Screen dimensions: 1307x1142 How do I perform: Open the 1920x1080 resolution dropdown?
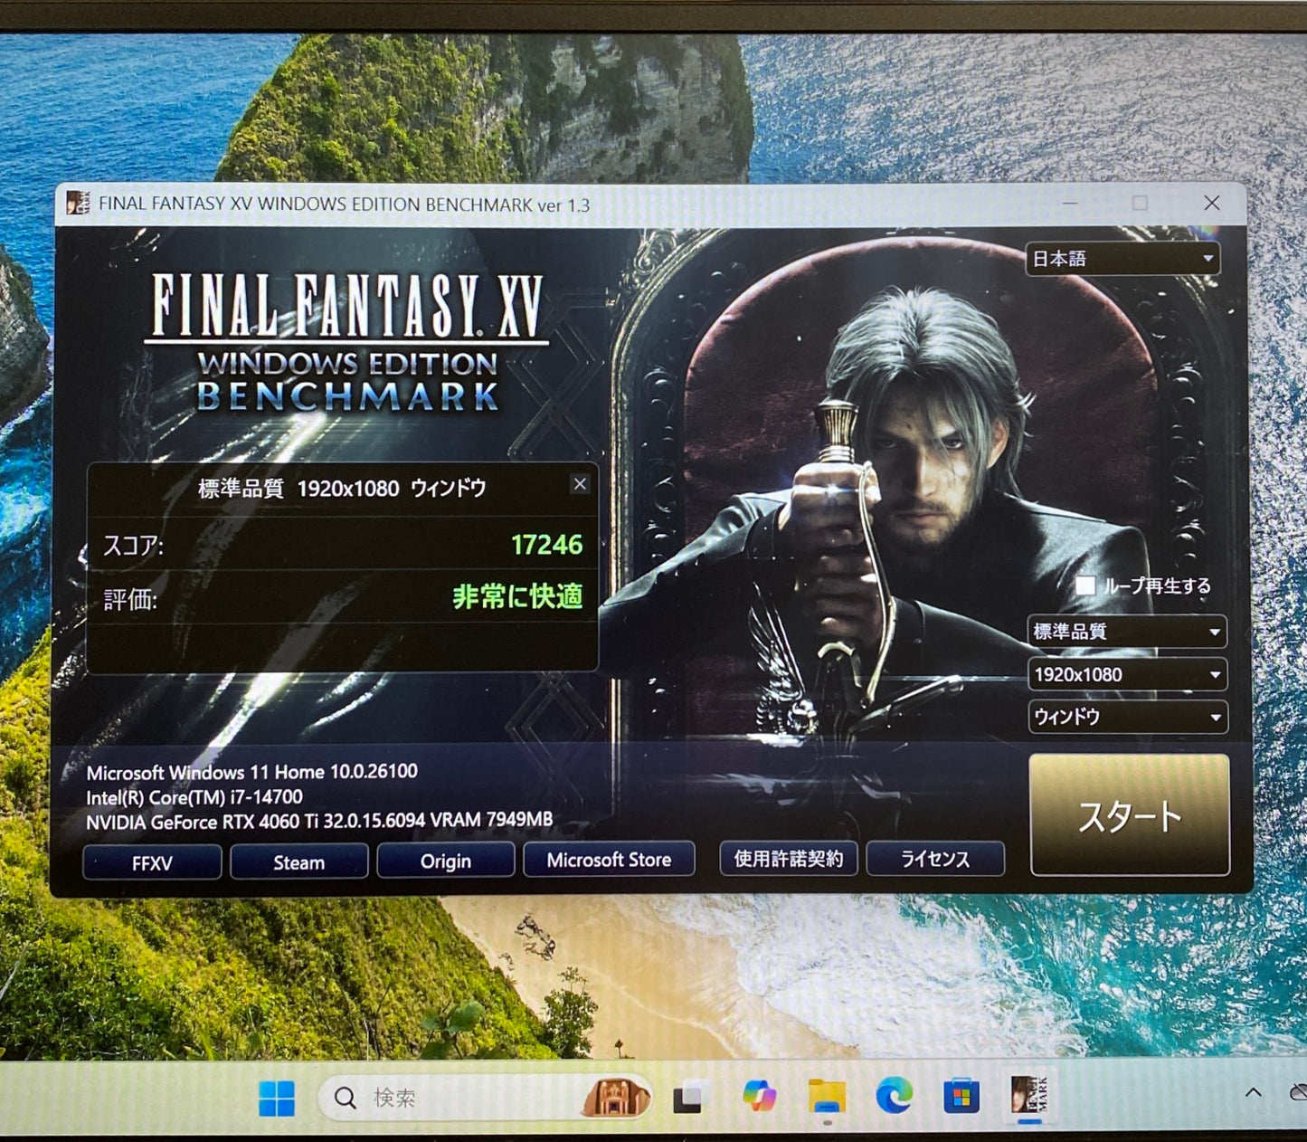tap(1127, 674)
